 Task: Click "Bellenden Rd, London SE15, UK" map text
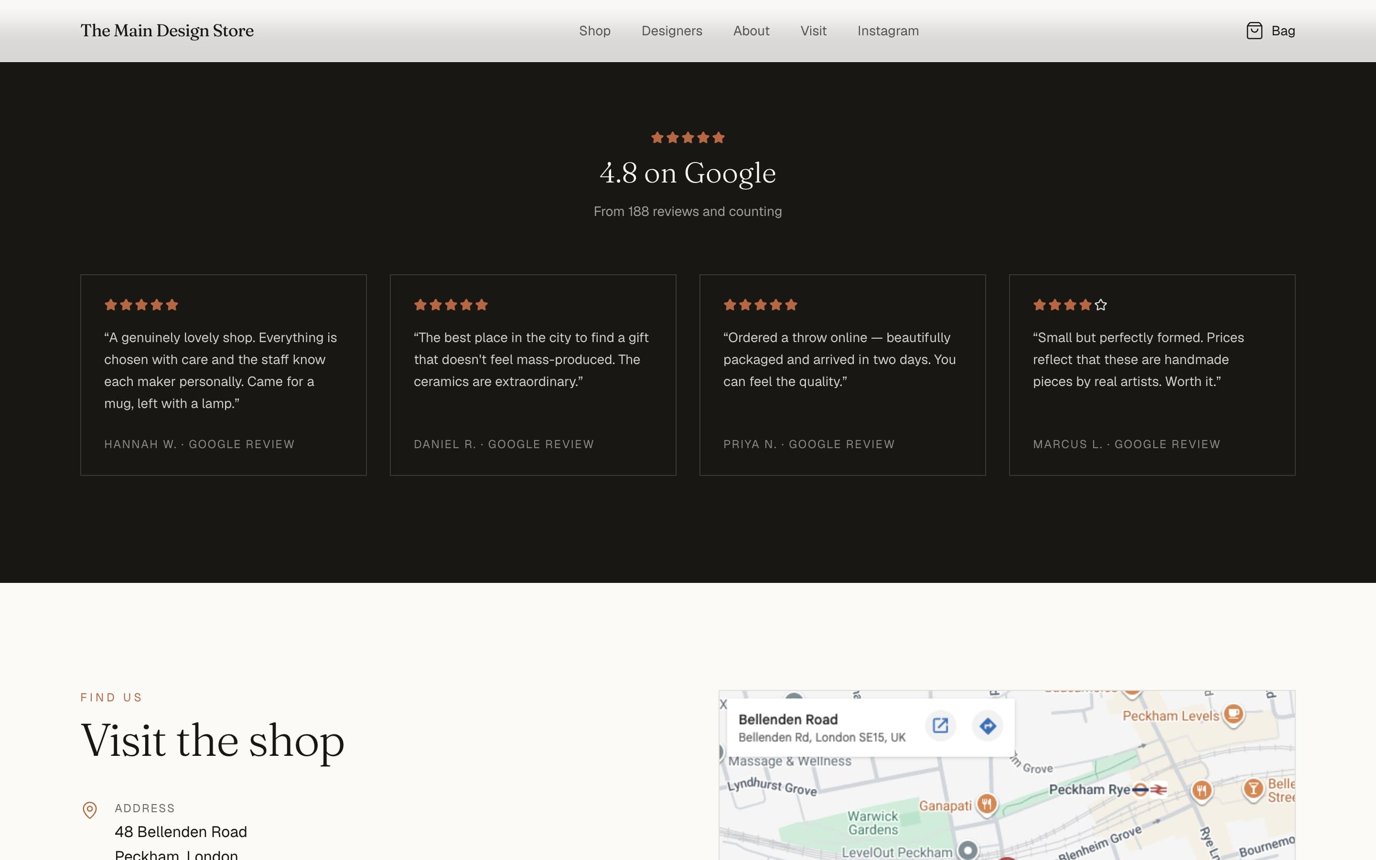point(822,738)
